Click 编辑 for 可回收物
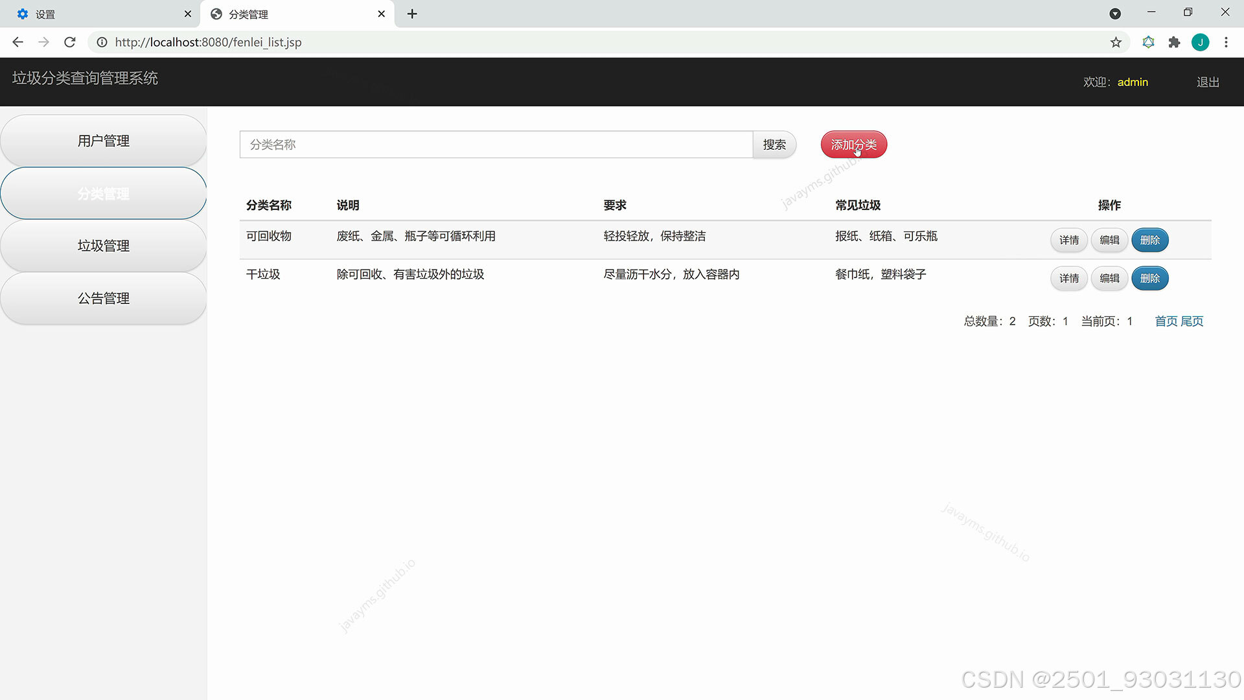1244x700 pixels. tap(1109, 240)
